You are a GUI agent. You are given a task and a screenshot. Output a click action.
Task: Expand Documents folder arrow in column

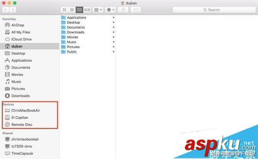[x=114, y=27]
